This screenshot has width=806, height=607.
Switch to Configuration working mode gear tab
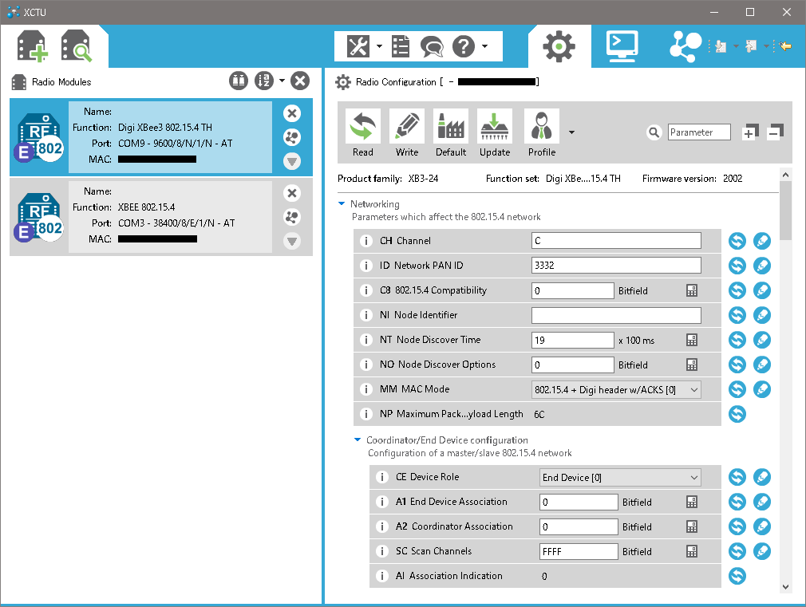click(559, 46)
